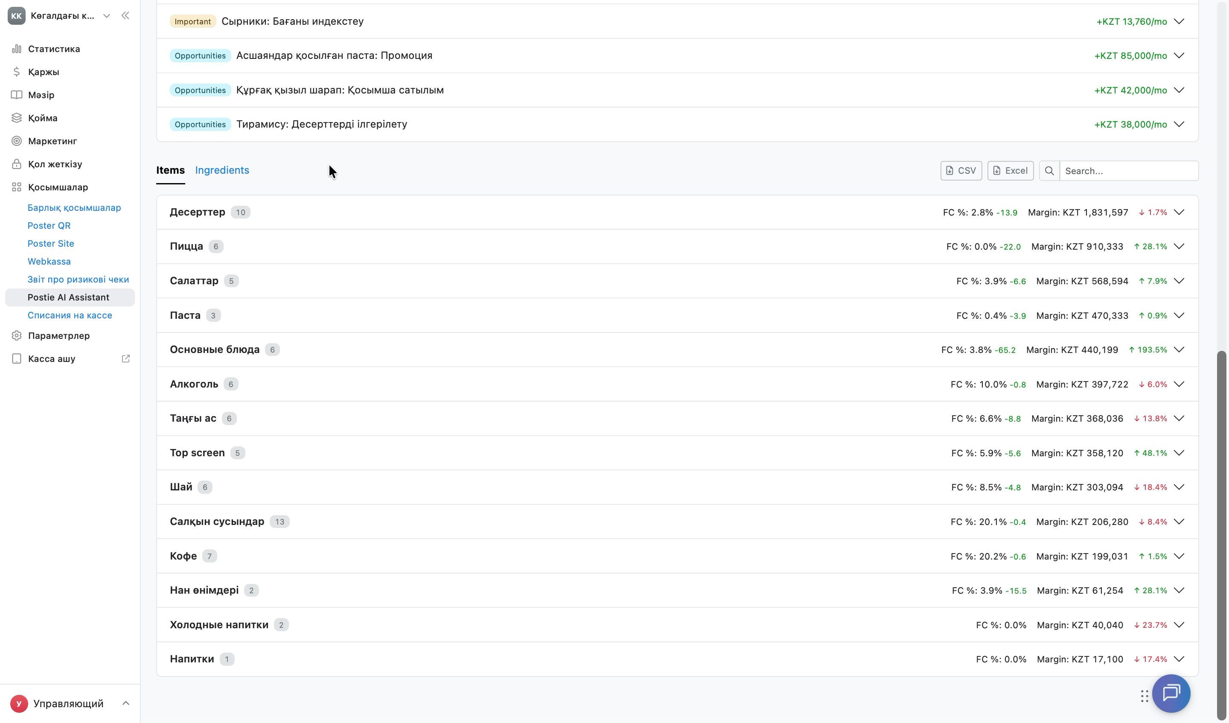Expand the Управляющий user menu

point(125,703)
